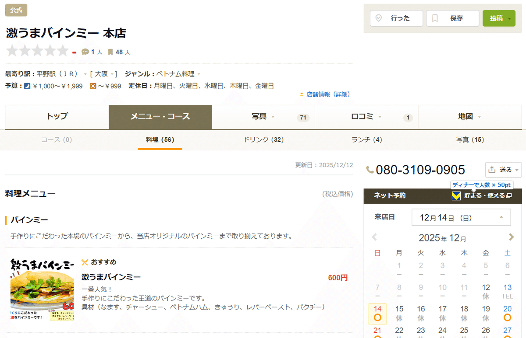Click the dinner budget moon icon
Screen dimensions: 526x338
click(x=27, y=86)
